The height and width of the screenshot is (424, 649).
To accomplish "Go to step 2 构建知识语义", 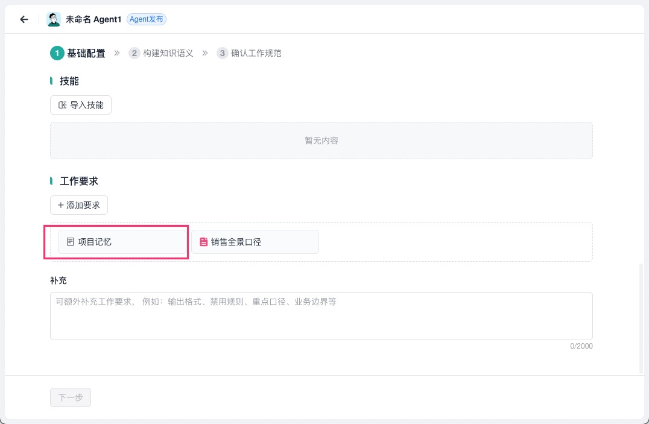I will (161, 53).
